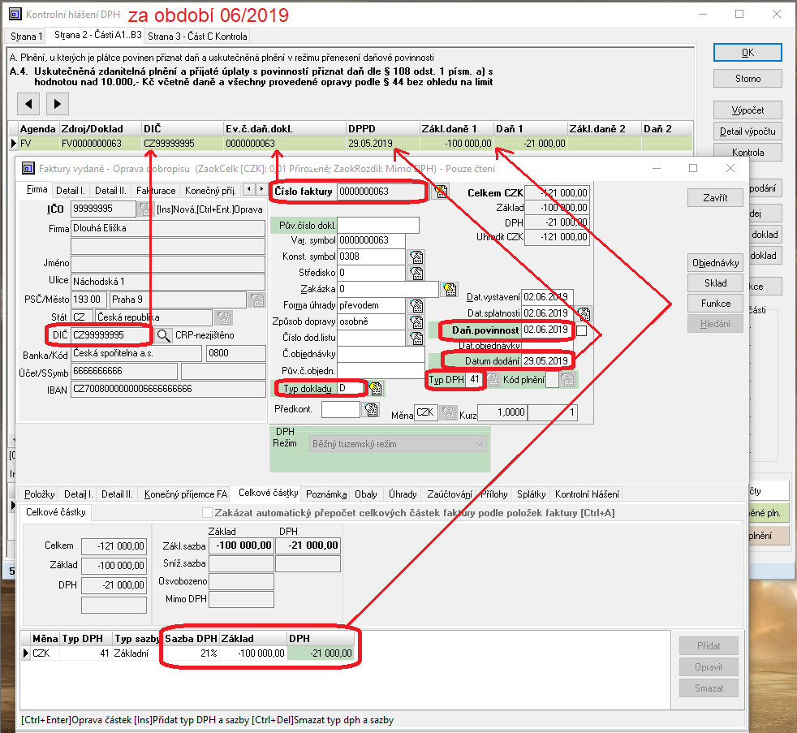Image resolution: width=797 pixels, height=733 pixels.
Task: Click the Var. symbol field
Action: click(x=371, y=240)
